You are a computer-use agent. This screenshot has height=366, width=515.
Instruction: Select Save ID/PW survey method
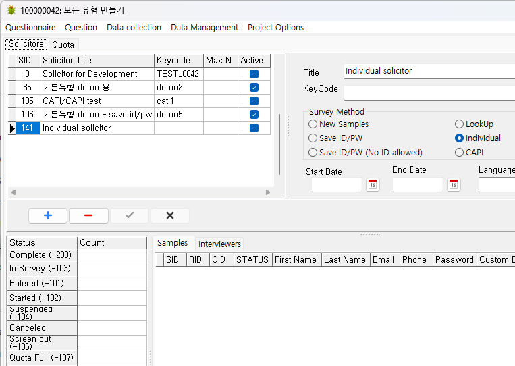pos(335,138)
